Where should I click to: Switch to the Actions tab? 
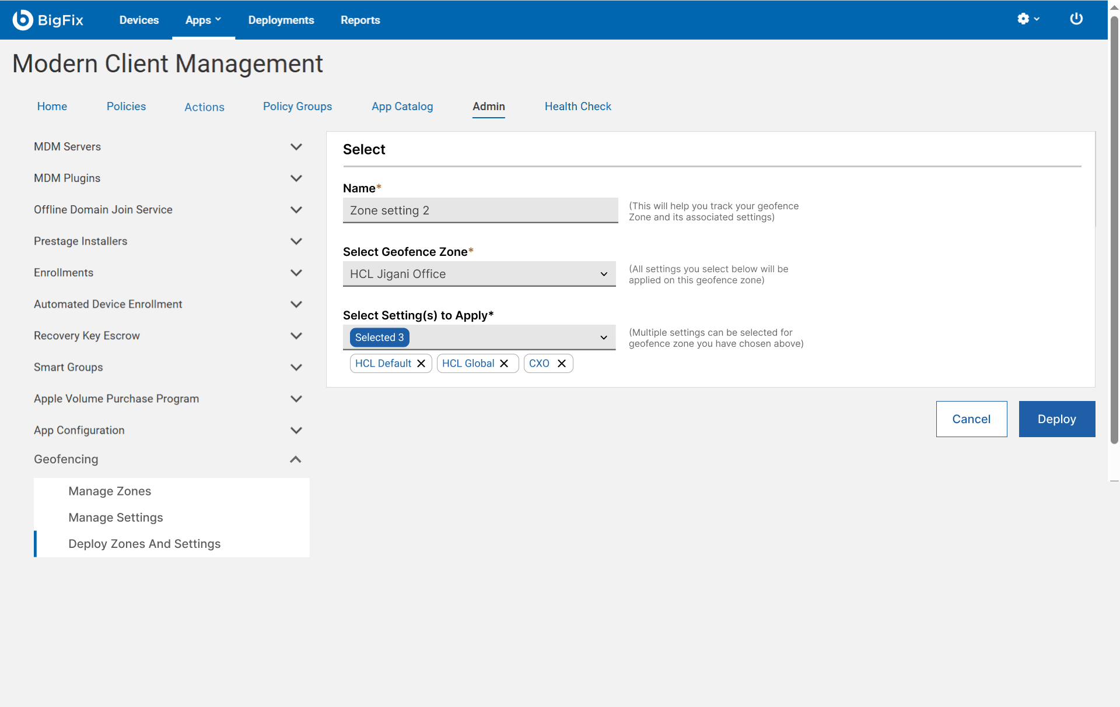pos(204,107)
